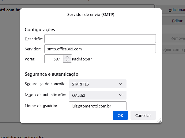Image resolution: width=185 pixels, height=138 pixels.
Task: Click the Servidor label
Action: pyautogui.click(x=33, y=49)
